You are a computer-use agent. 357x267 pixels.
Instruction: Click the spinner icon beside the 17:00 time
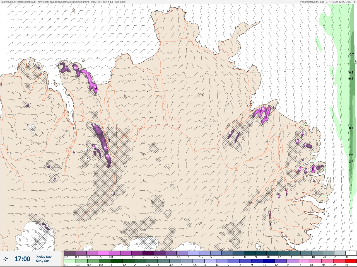point(5,259)
